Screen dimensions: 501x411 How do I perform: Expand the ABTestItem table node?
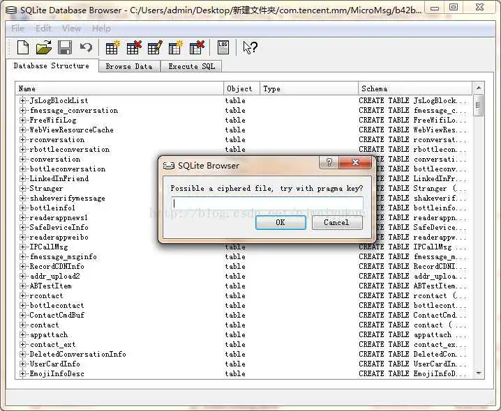22,286
